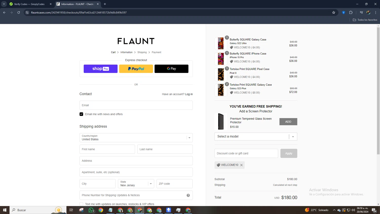
Task: Open the Chrome three-dot menu
Action: coord(376,12)
